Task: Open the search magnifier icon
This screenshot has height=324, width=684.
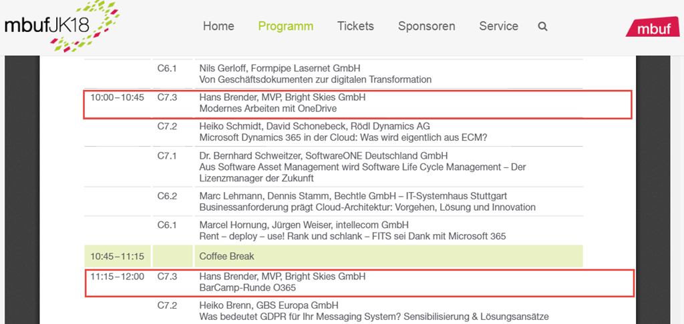Action: (x=542, y=27)
